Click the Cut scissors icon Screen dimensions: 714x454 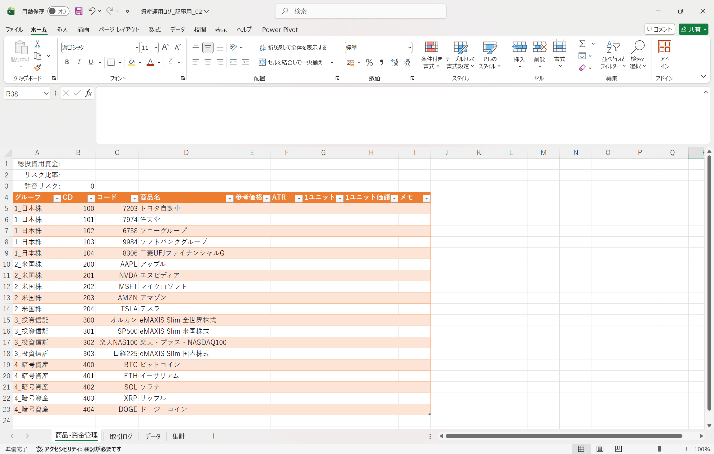pos(37,44)
